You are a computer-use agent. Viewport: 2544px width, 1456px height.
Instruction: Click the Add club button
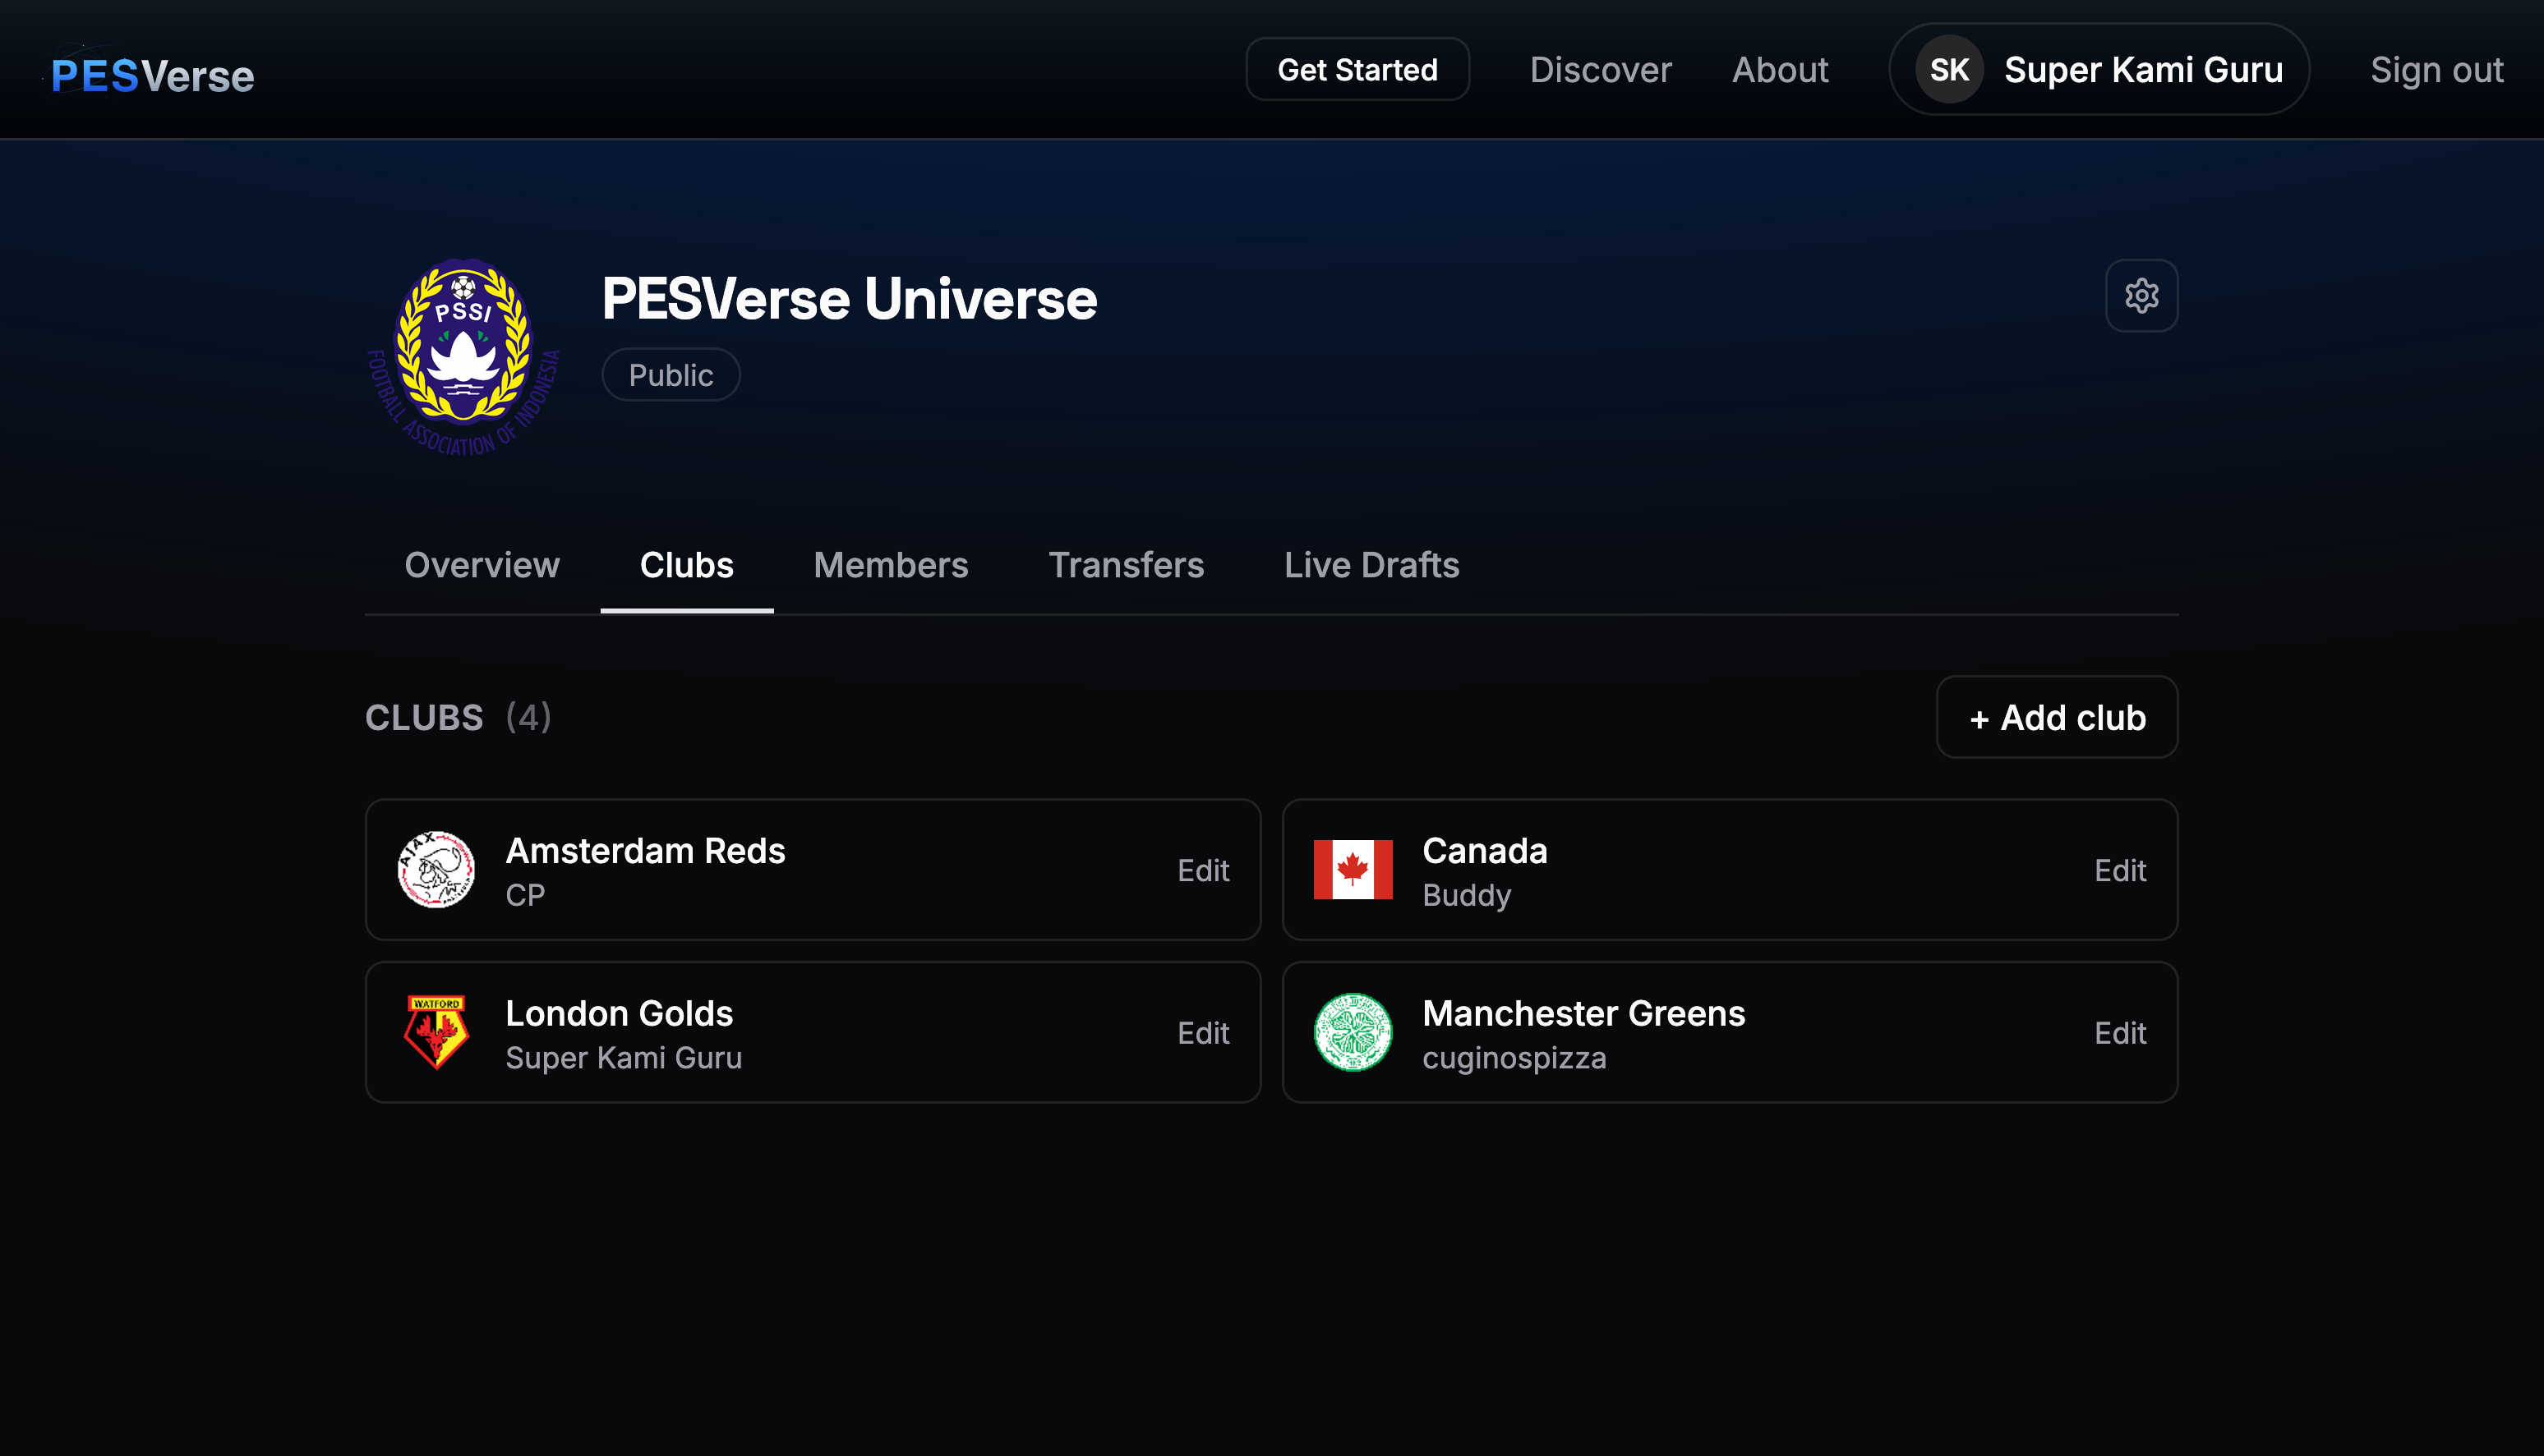2057,717
